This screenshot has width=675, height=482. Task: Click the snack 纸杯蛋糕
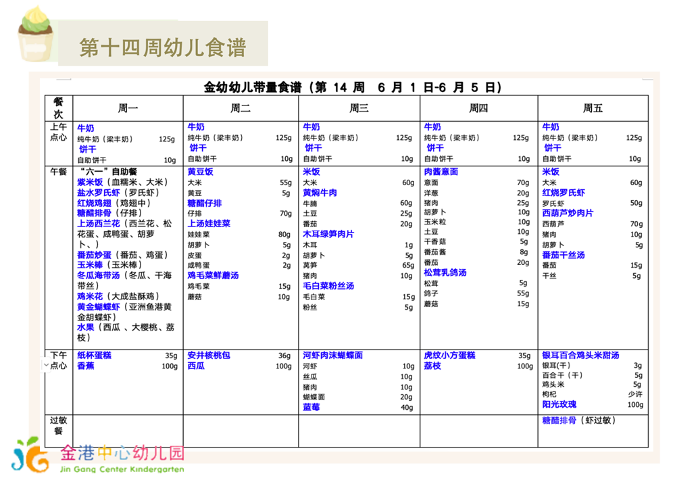click(95, 356)
